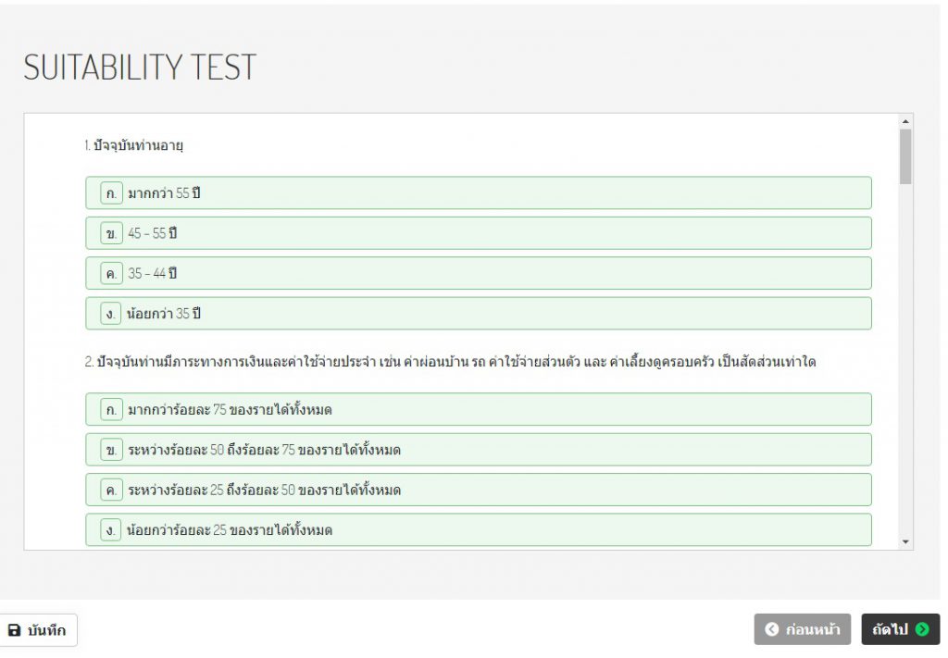Image resolution: width=948 pixels, height=658 pixels.
Task: Choose ระหว่างร้อยละ 50 ถึงร้อยละ 75 option
Action: coord(479,450)
